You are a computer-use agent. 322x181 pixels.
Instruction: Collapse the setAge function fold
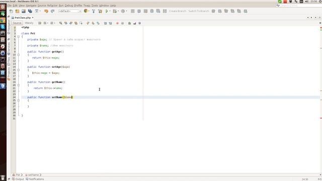[x=19, y=70]
